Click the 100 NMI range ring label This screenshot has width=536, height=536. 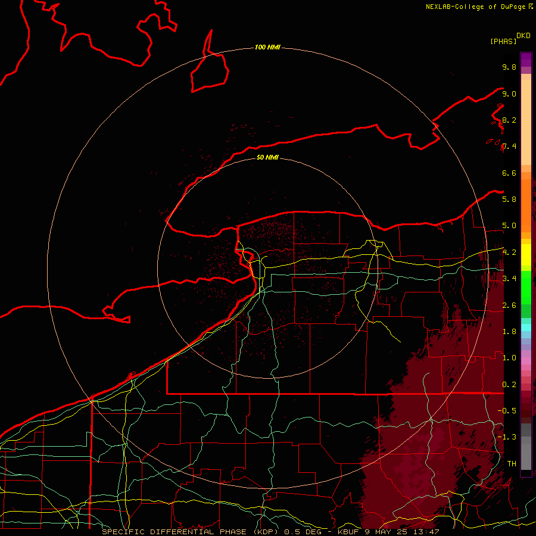tap(267, 47)
